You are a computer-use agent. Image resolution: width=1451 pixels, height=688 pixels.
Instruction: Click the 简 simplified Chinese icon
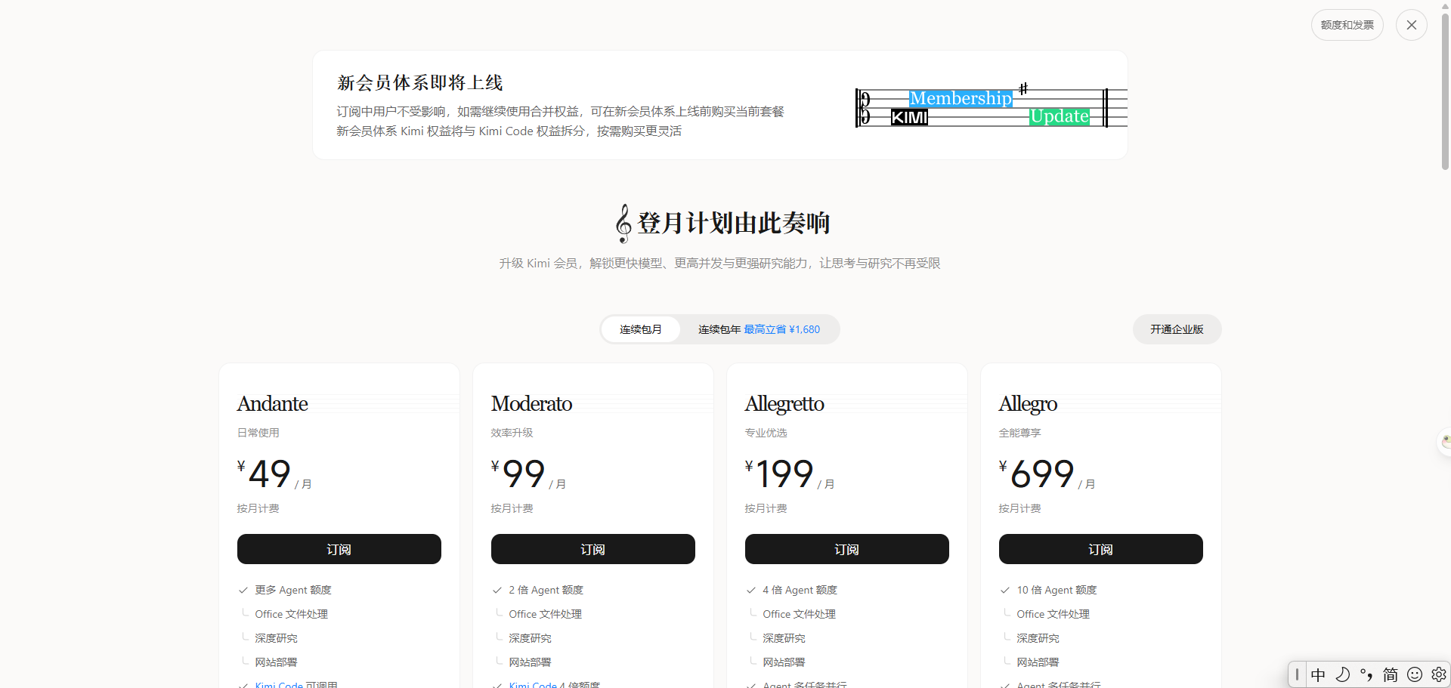1391,674
